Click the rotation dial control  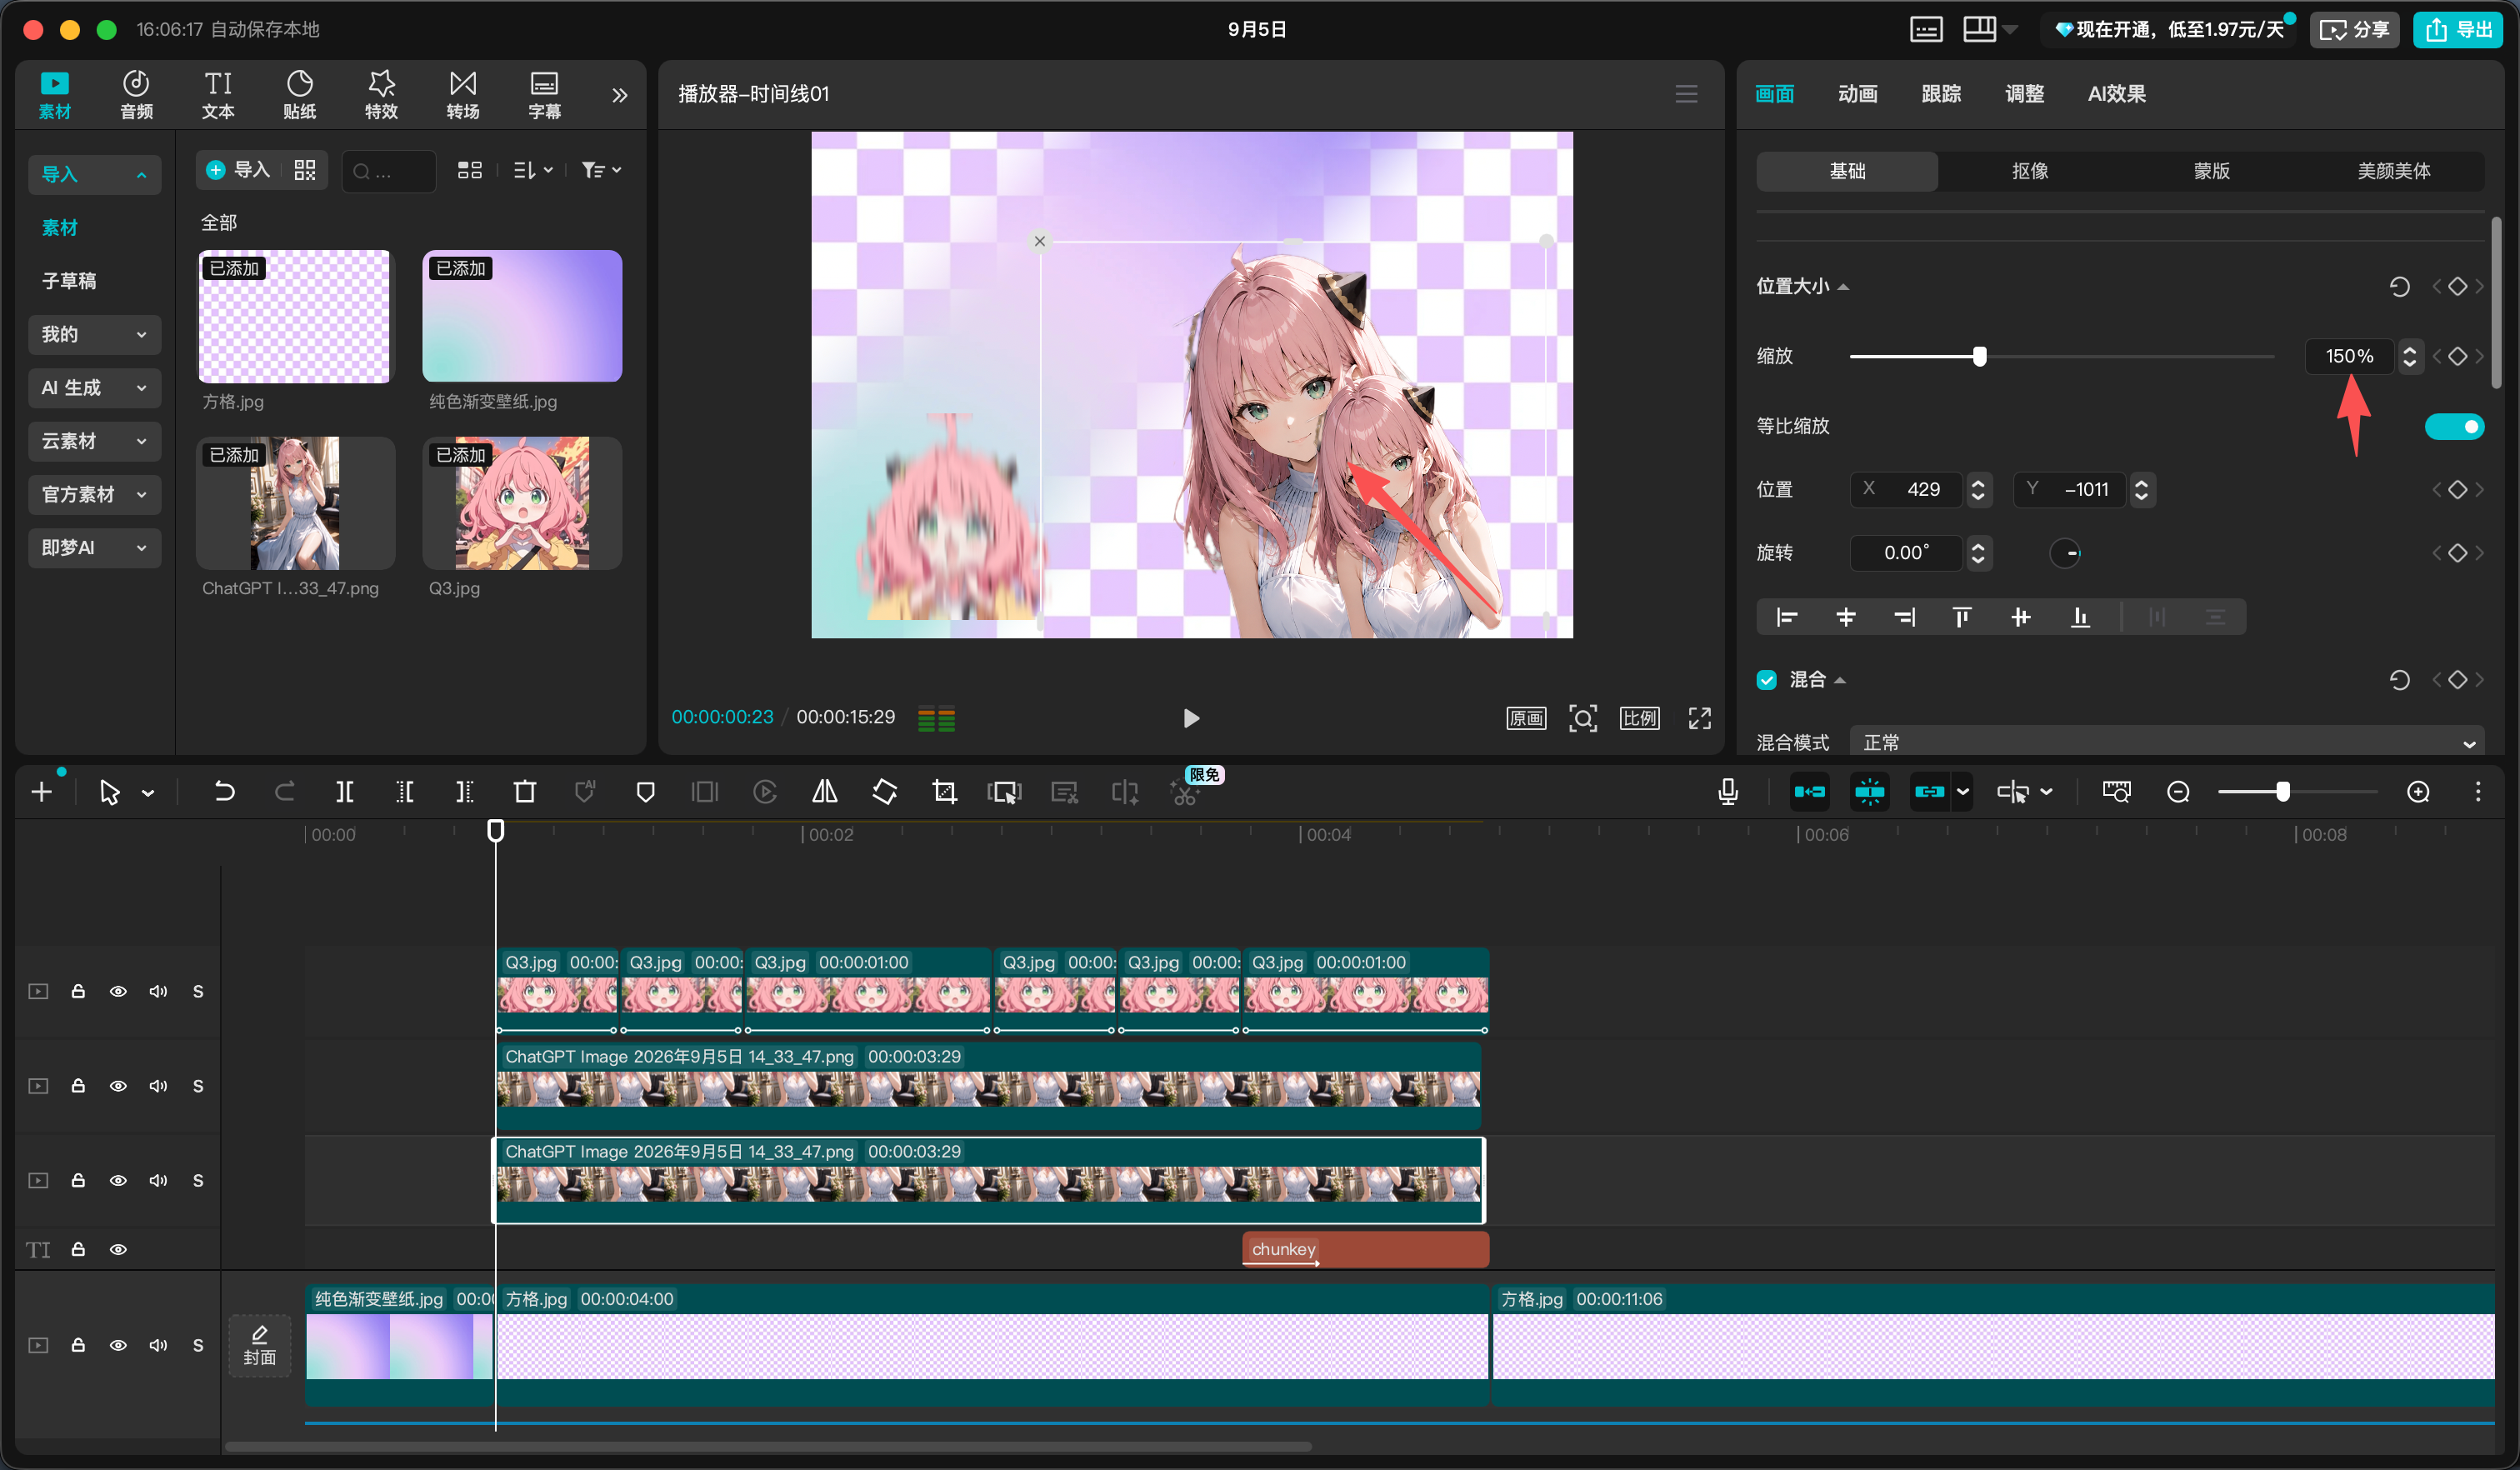coord(2065,553)
